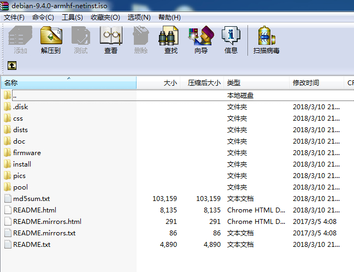Select the README.html file name
The width and height of the screenshot is (354, 272).
(x=34, y=210)
